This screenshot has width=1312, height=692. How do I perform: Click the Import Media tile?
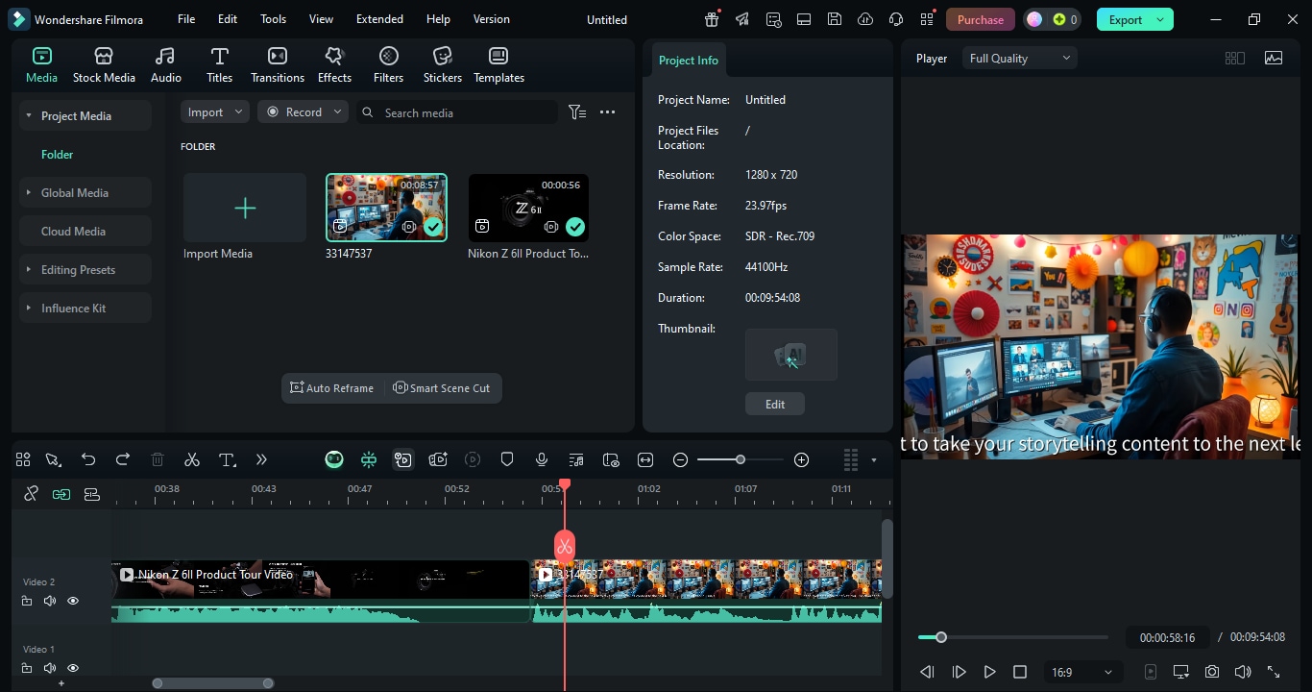pyautogui.click(x=245, y=208)
